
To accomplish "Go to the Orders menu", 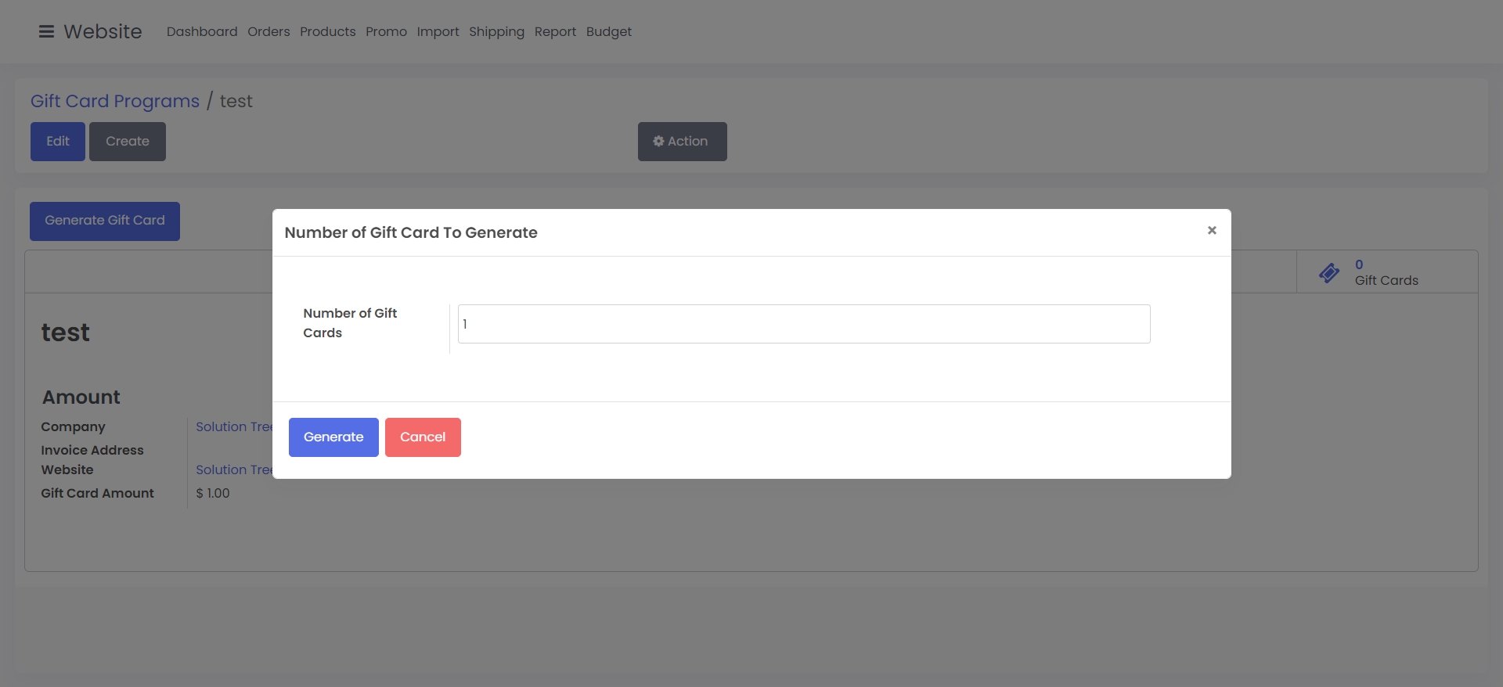I will (269, 32).
